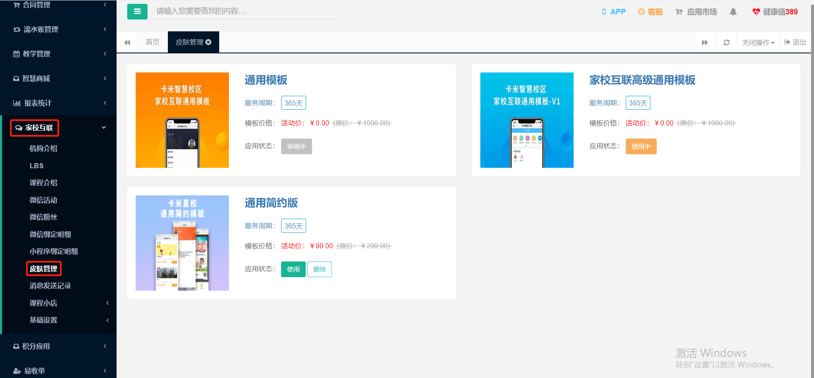Click the 使用中 status button
This screenshot has height=378, width=814.
(x=641, y=146)
